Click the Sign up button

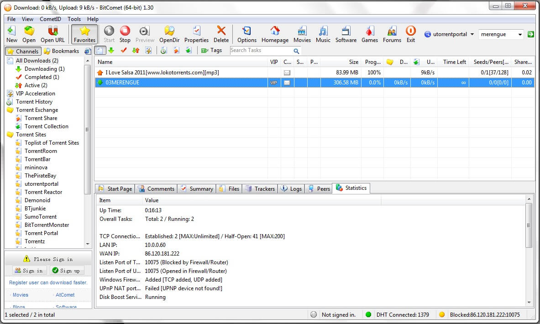tap(66, 271)
